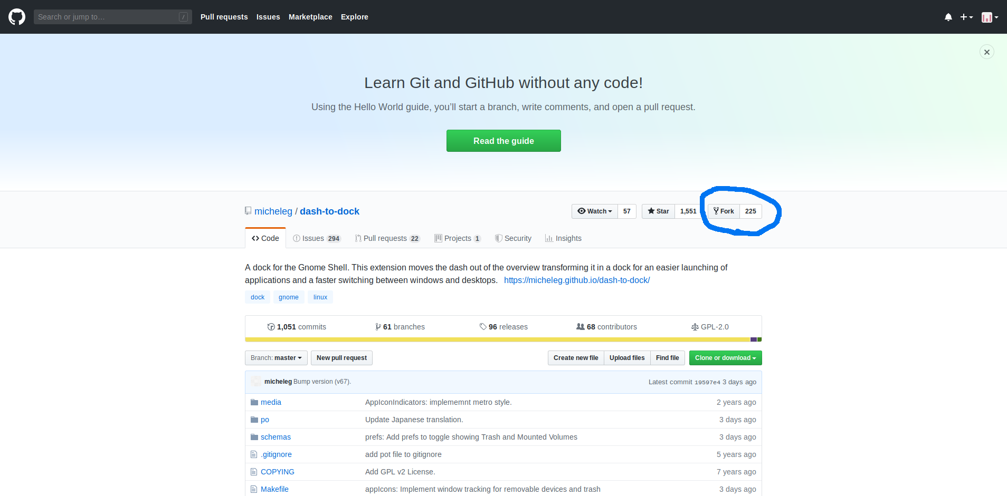
Task: Expand the Clone or download dropdown
Action: [x=725, y=358]
